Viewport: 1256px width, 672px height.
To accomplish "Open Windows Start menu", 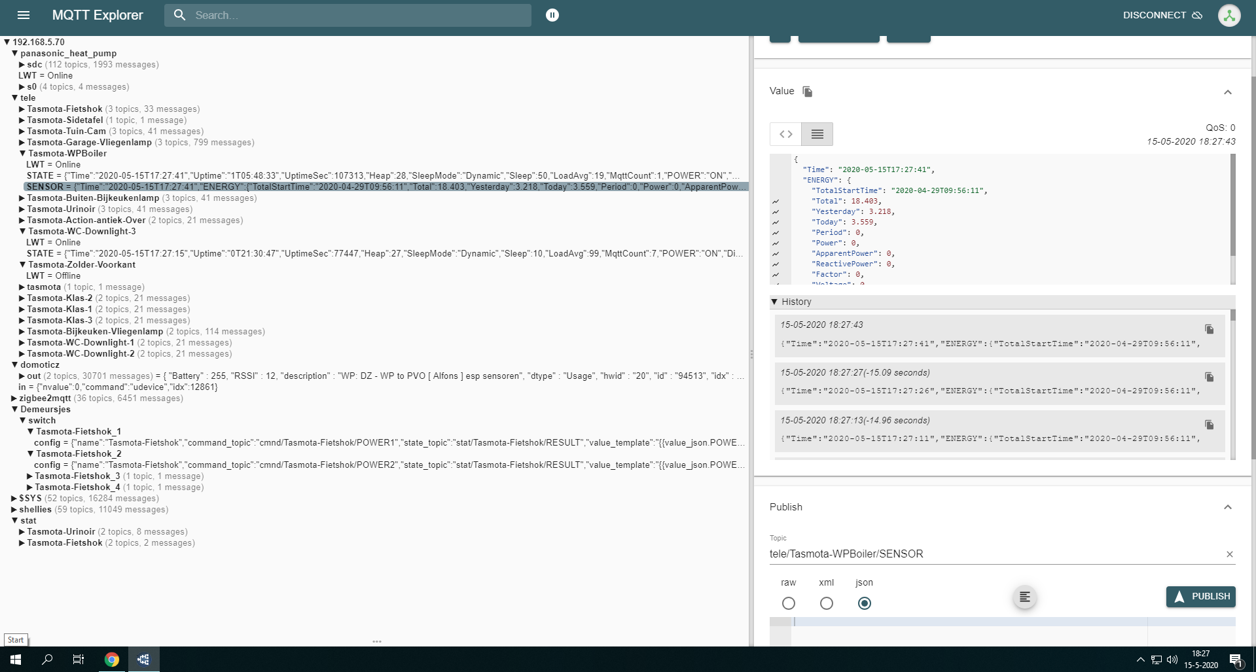I will (16, 660).
